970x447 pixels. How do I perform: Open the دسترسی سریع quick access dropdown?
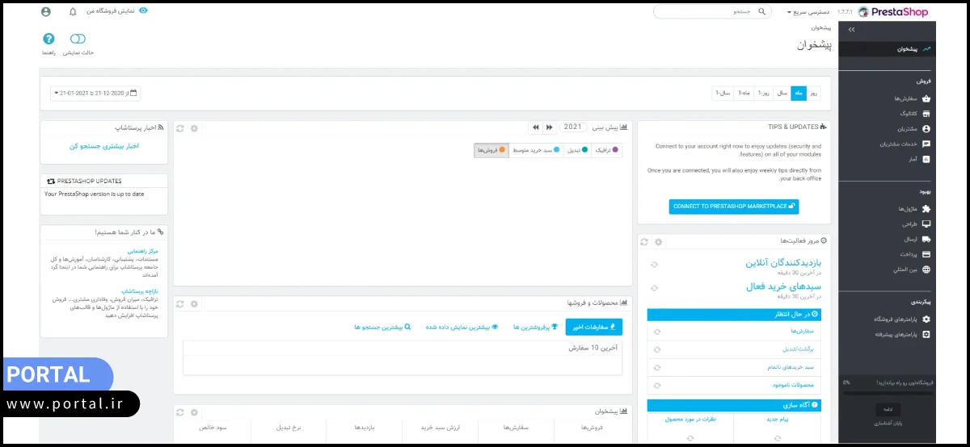(808, 12)
